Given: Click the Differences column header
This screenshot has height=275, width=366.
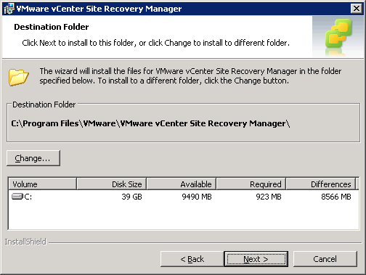Looking at the screenshot, I should [x=321, y=184].
